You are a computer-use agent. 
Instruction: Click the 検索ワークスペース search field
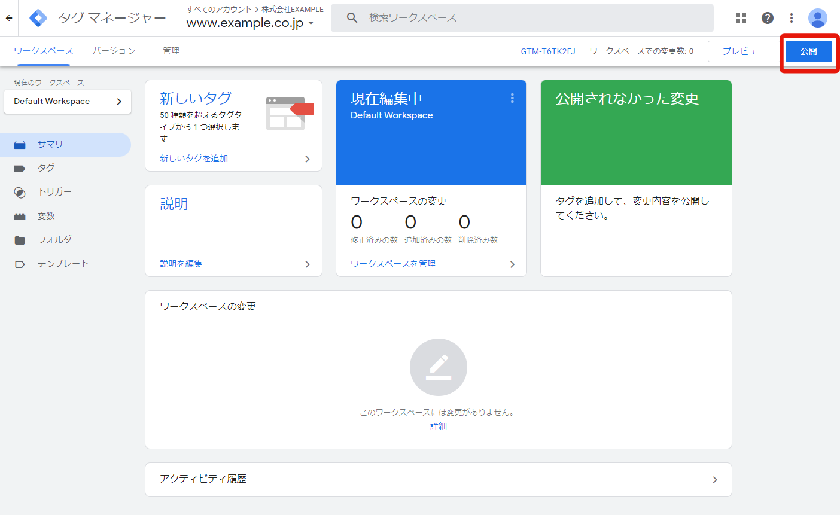click(522, 18)
